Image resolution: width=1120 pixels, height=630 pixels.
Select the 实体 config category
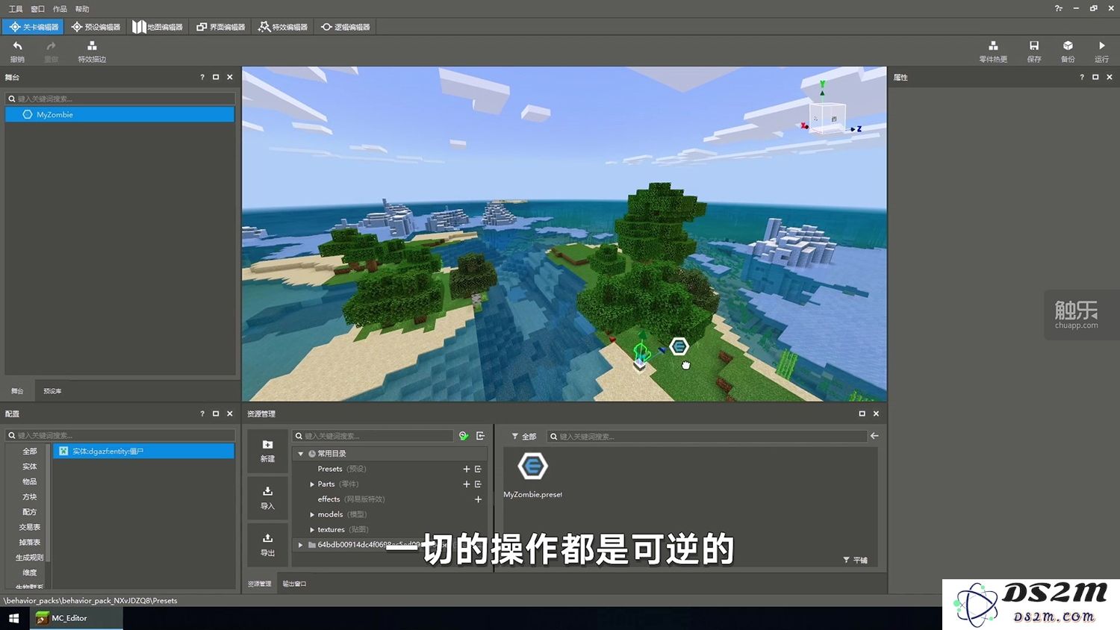(x=29, y=467)
